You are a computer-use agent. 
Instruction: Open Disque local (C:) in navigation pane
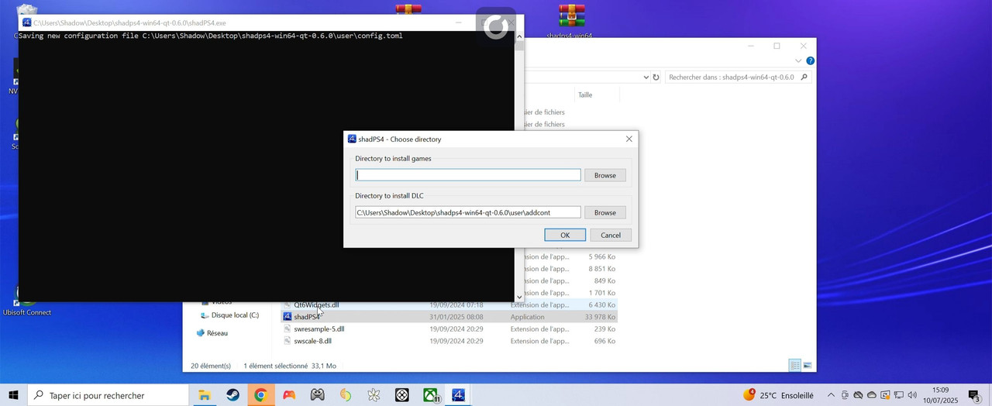click(x=235, y=315)
